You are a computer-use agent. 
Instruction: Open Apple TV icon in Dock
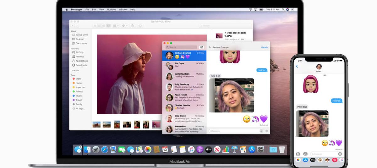click(208, 149)
